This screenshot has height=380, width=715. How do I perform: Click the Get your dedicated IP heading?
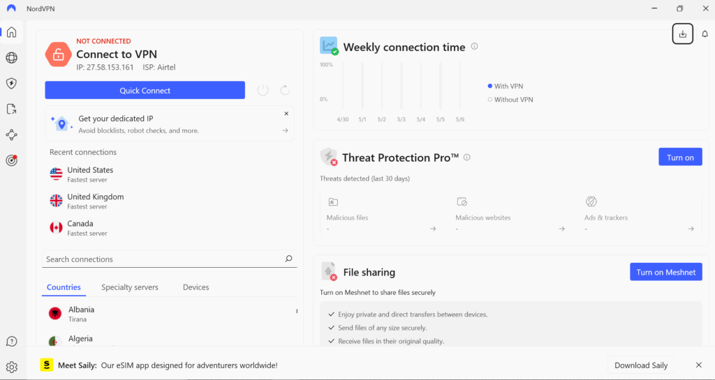pos(116,119)
